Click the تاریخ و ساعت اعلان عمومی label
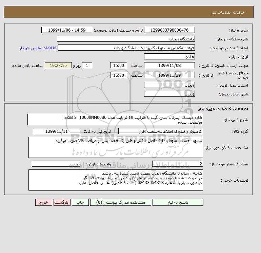The width and height of the screenshot is (261, 253). click(x=118, y=30)
